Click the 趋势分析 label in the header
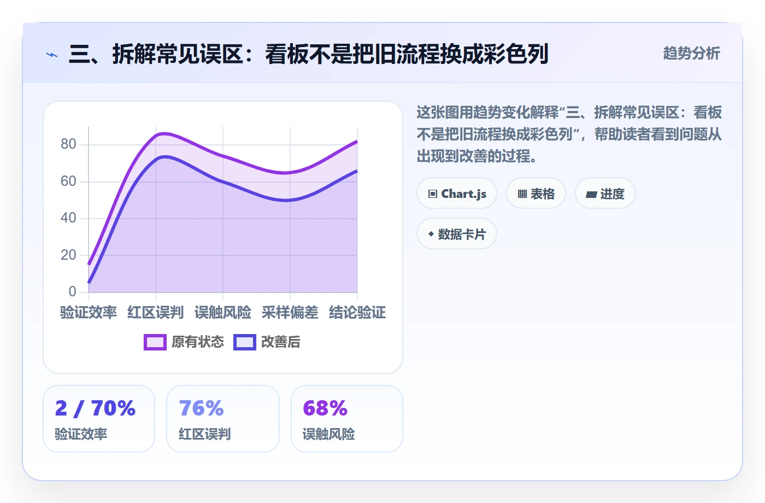 (x=691, y=53)
